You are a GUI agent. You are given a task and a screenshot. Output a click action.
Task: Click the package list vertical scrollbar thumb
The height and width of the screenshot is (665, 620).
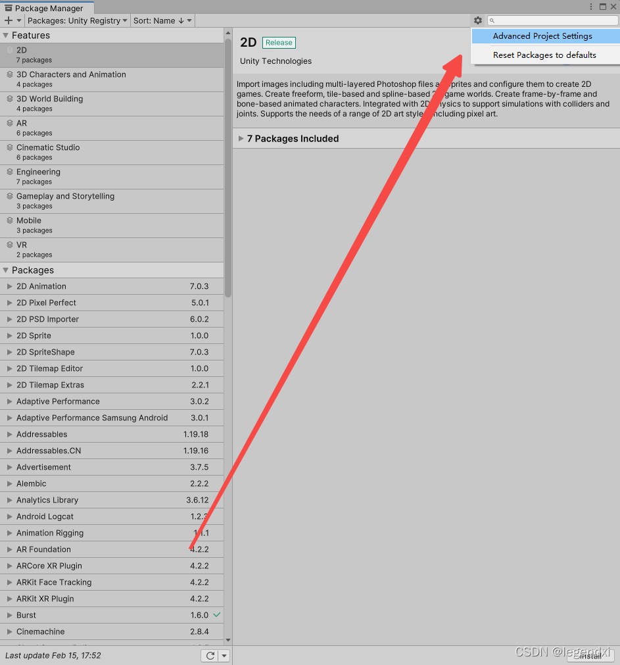coord(228,168)
